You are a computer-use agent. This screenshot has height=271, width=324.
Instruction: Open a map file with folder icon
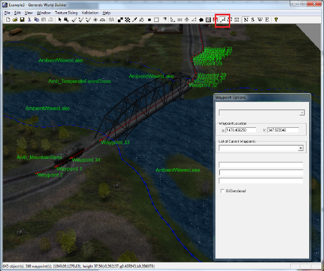click(x=15, y=20)
